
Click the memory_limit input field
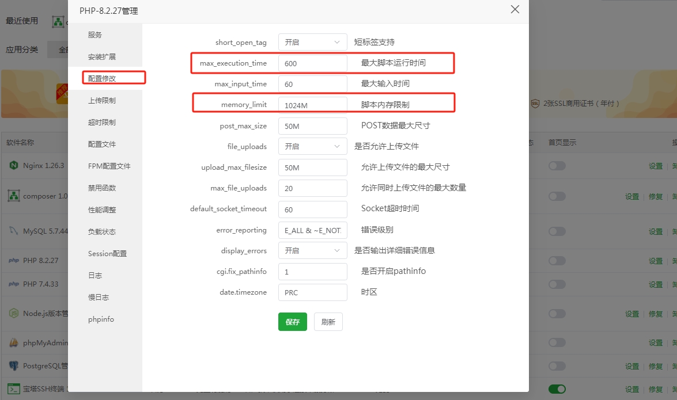click(312, 105)
